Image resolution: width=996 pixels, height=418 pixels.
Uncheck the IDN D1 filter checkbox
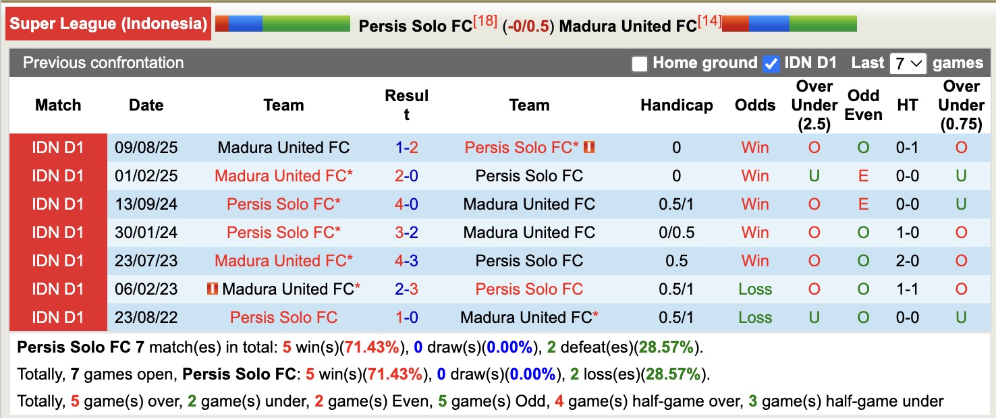(x=770, y=63)
